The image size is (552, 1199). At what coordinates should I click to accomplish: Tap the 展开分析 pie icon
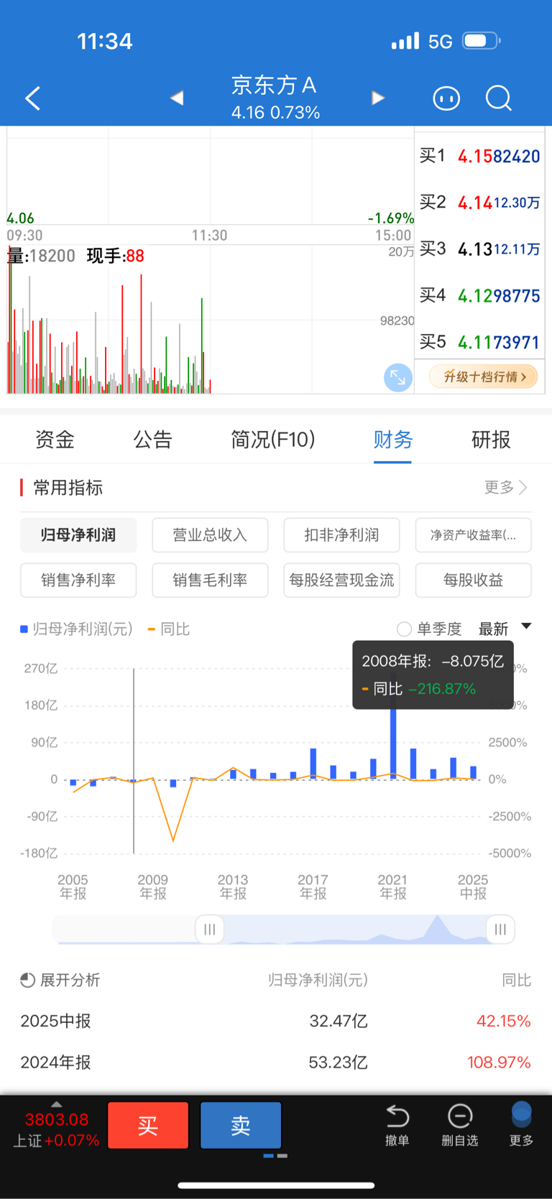pos(28,980)
